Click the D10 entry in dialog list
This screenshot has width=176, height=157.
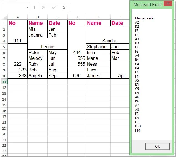pyautogui.click(x=137, y=126)
